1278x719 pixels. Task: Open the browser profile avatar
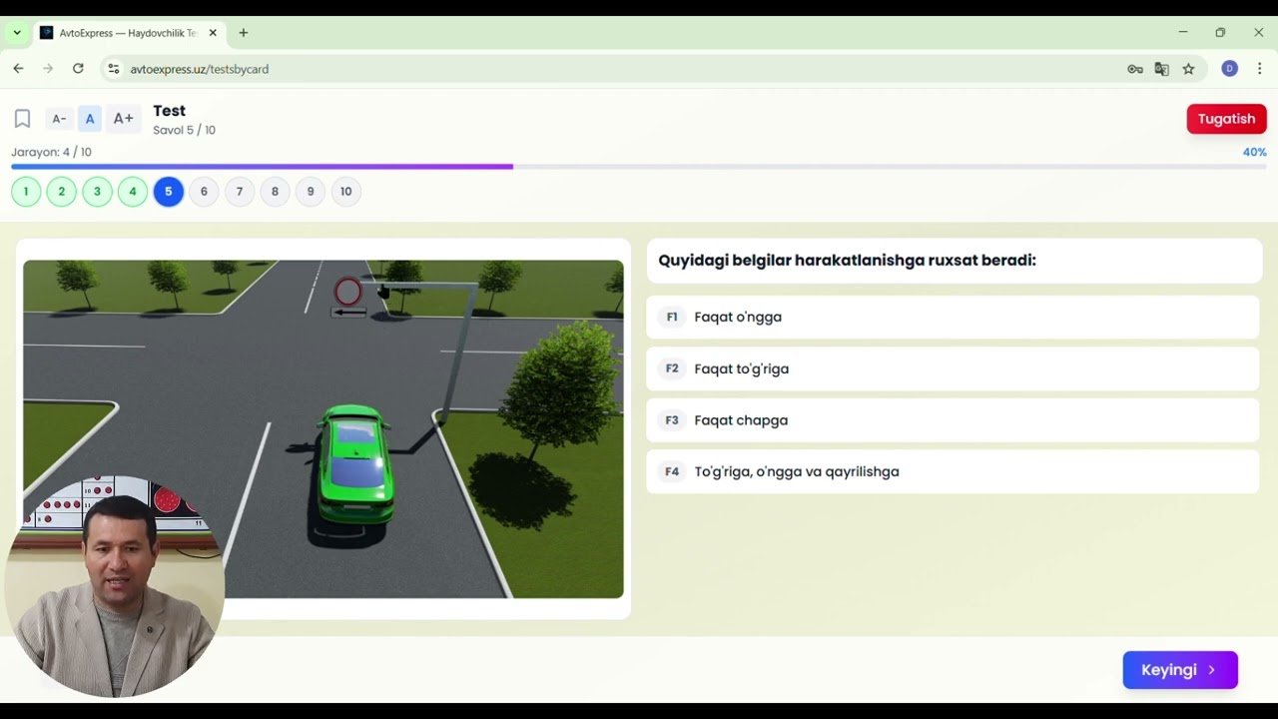pos(1230,69)
